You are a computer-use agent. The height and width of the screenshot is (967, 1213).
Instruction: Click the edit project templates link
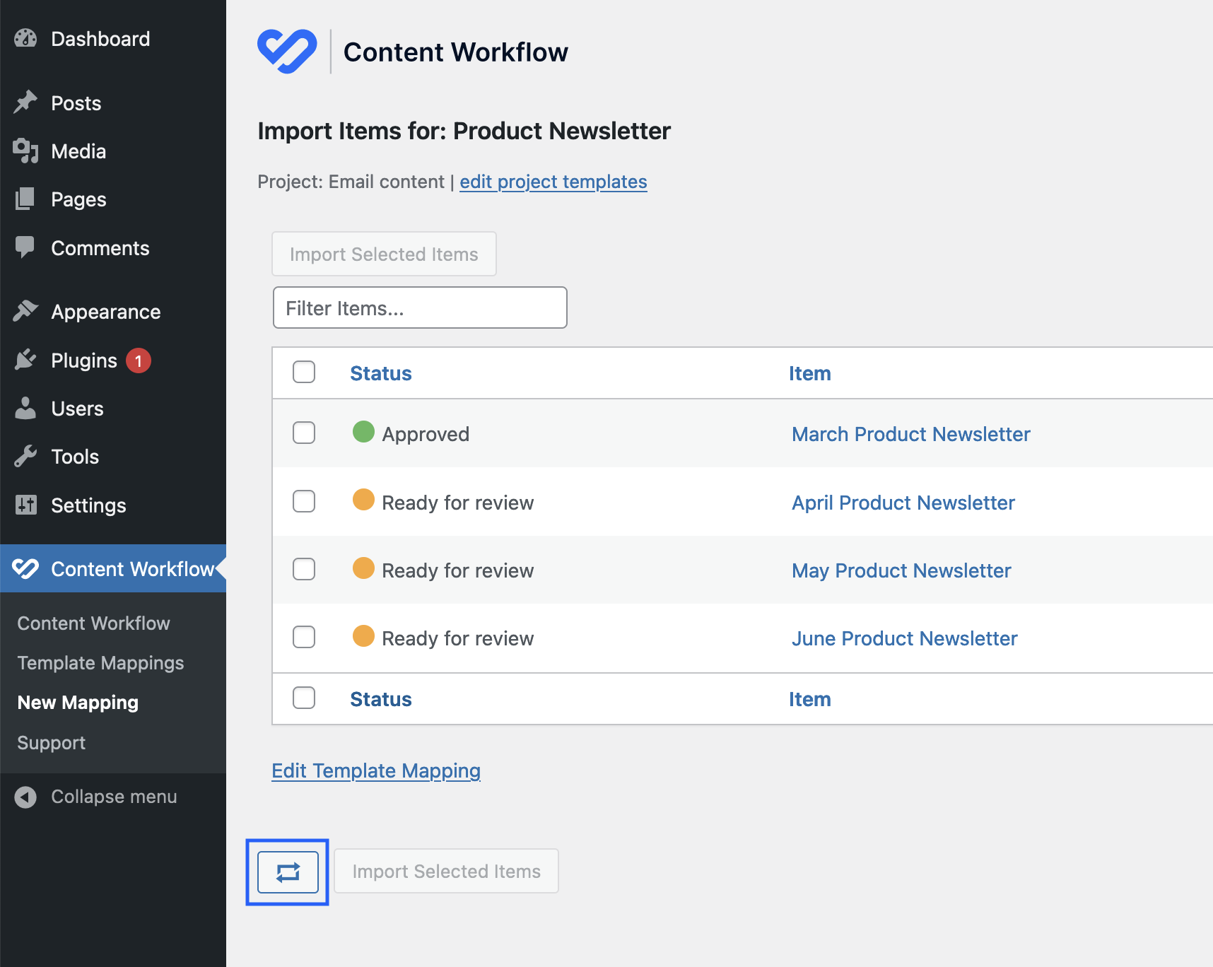[x=553, y=182]
